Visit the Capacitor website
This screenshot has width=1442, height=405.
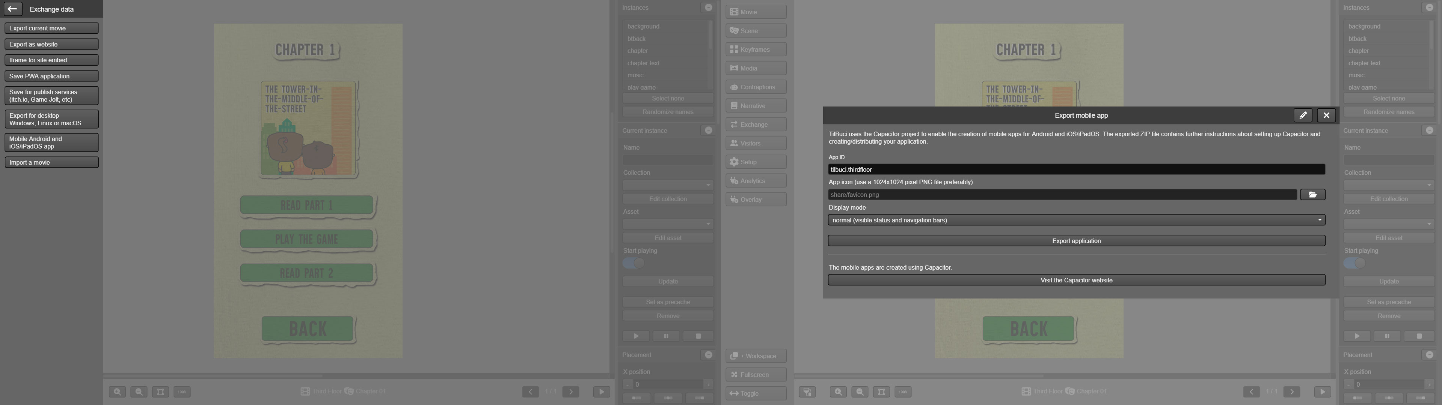point(1076,280)
